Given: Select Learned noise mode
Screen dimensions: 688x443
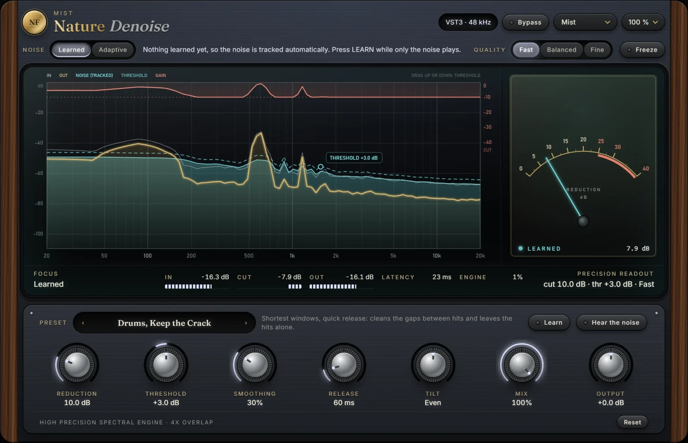Looking at the screenshot, I should (71, 50).
